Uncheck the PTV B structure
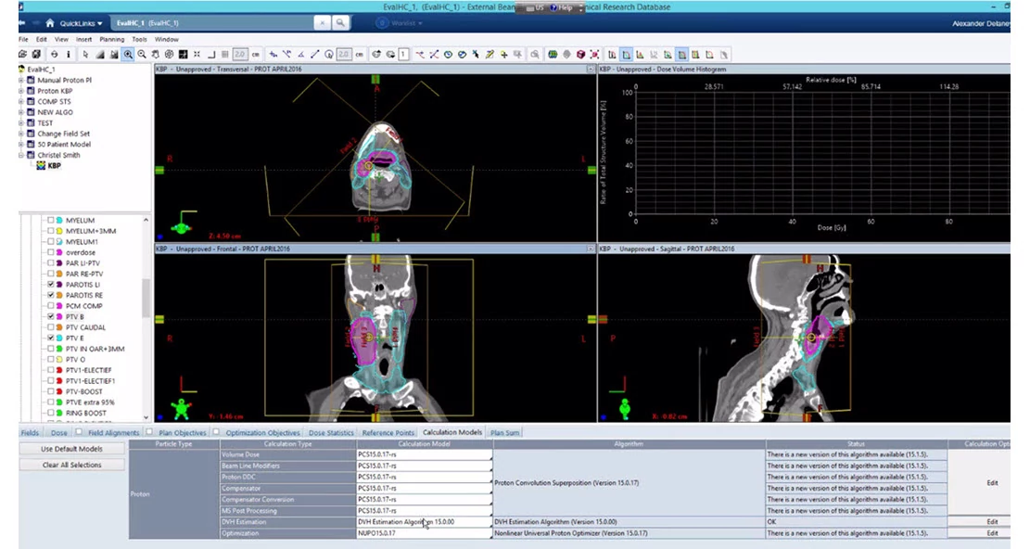This screenshot has width=1030, height=549. pos(51,316)
